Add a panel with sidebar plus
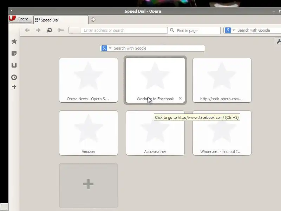Viewport: 281px width, 211px height. 14,87
